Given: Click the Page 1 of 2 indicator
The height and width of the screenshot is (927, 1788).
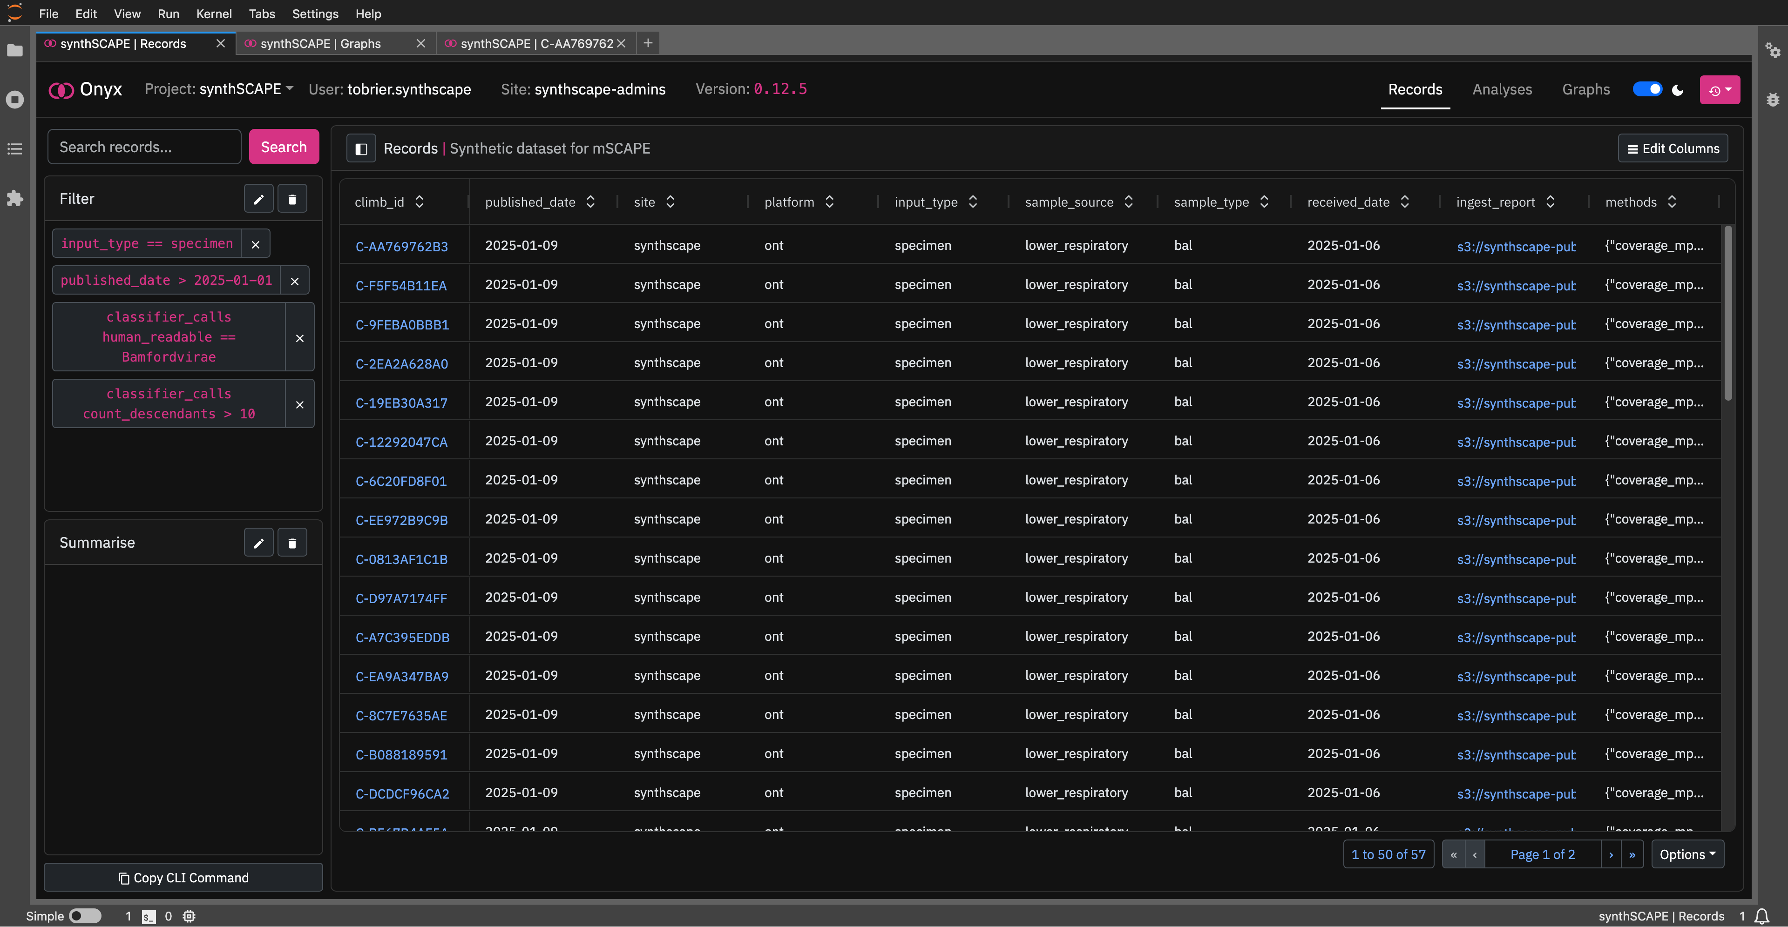Looking at the screenshot, I should coord(1542,855).
